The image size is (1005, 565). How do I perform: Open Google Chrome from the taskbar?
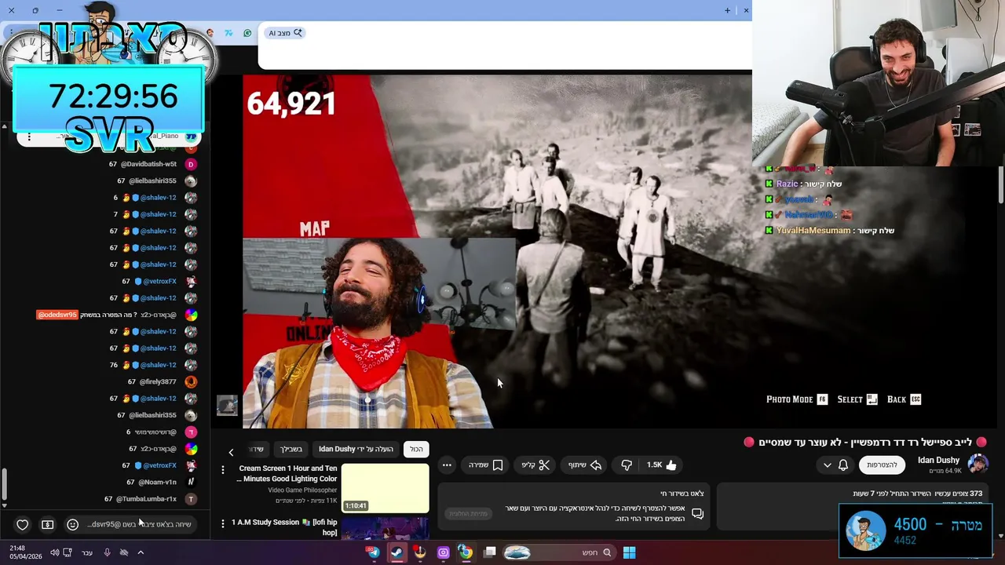[x=466, y=552]
